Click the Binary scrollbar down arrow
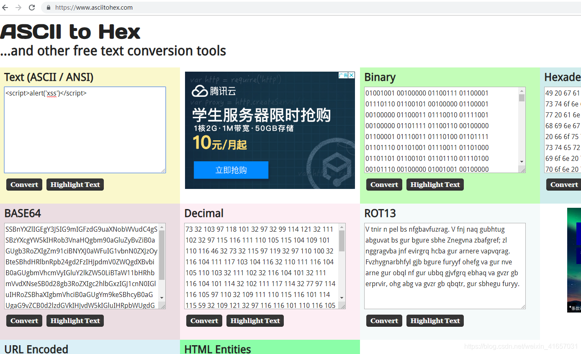581x354 pixels. point(522,162)
